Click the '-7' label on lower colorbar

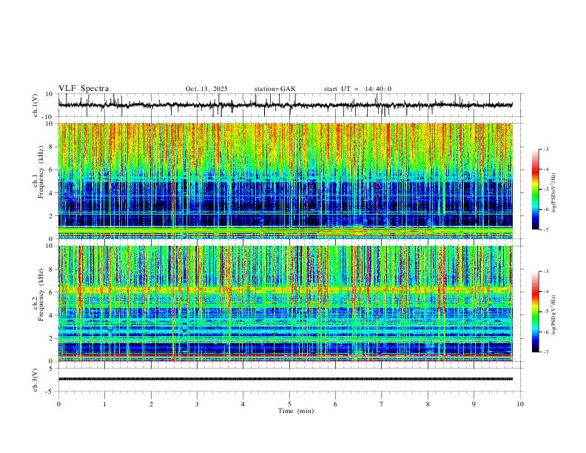[x=546, y=352]
